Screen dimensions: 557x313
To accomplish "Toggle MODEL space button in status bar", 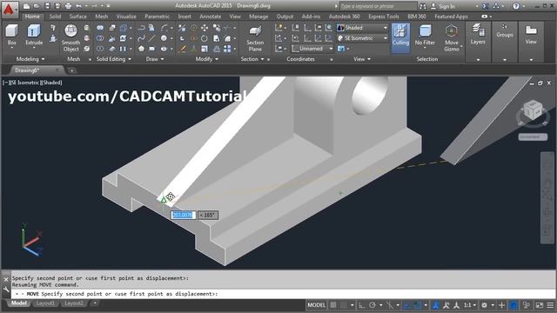I will (316, 305).
